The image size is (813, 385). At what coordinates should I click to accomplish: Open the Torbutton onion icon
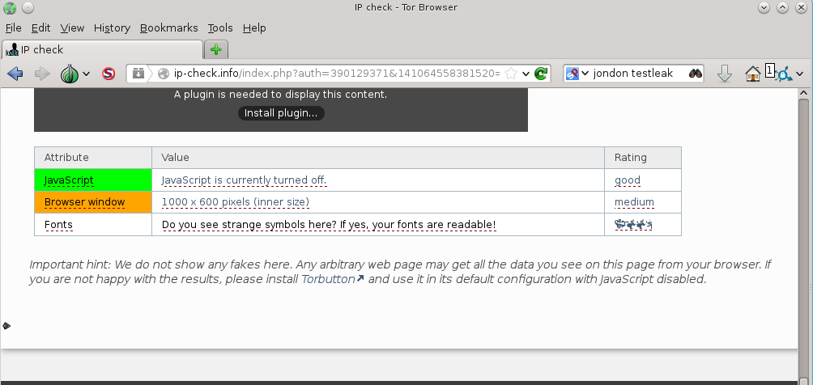coord(70,74)
